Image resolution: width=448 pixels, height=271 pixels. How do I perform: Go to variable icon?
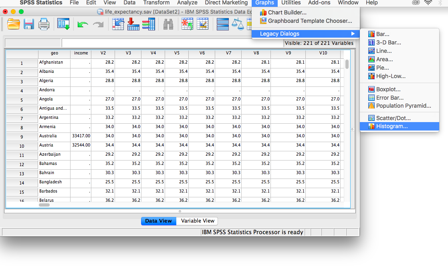(x=133, y=24)
